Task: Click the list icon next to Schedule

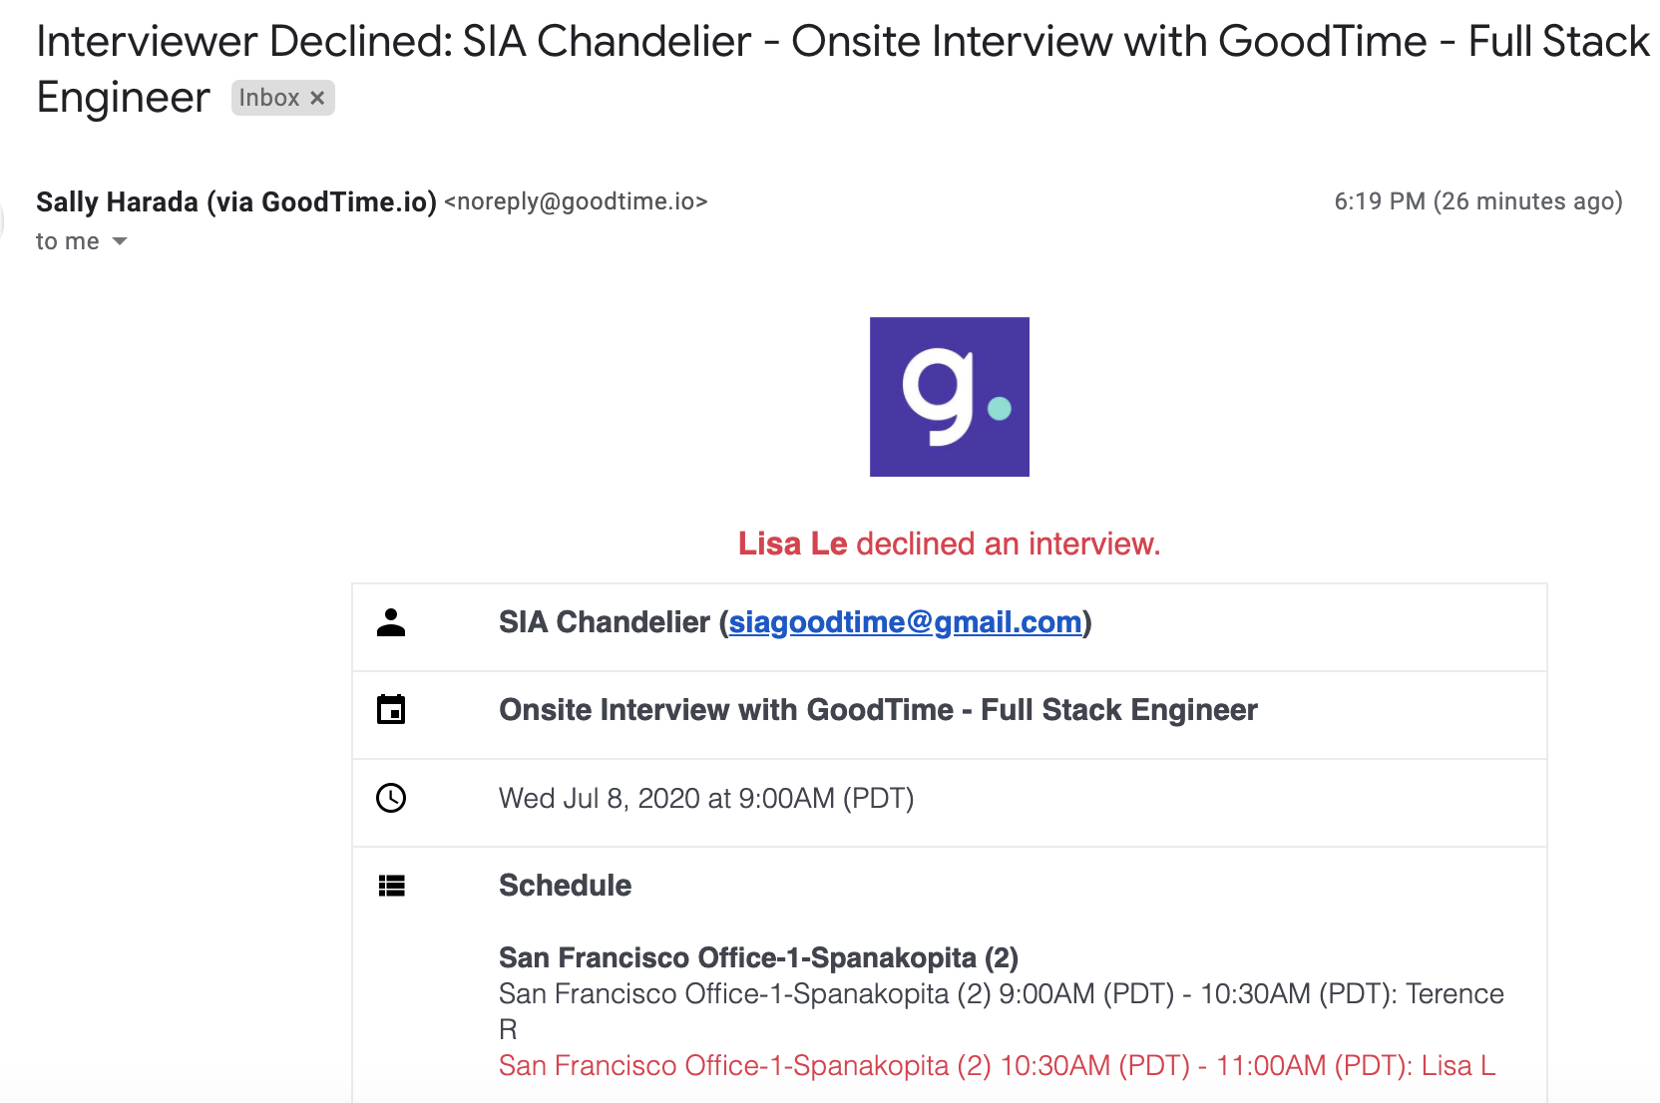Action: (391, 886)
